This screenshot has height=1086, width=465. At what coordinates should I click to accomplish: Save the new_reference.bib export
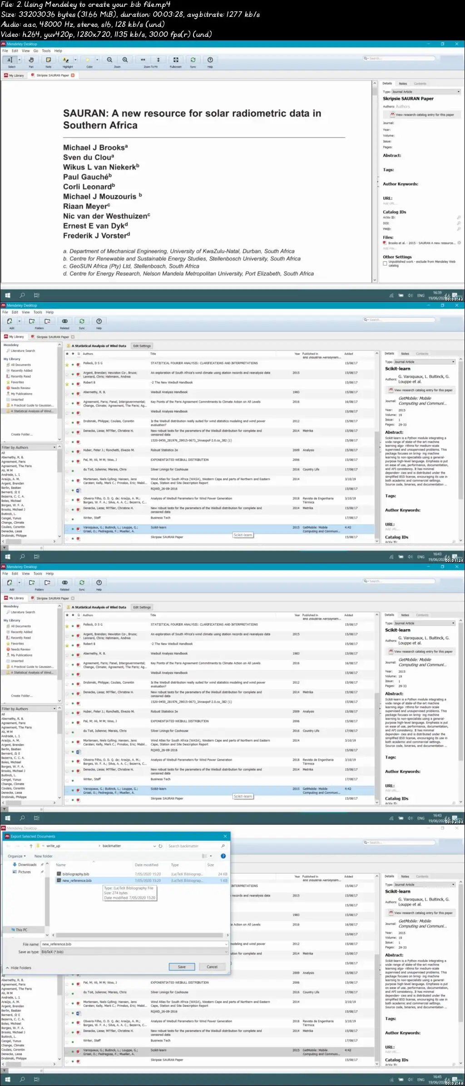[x=182, y=967]
